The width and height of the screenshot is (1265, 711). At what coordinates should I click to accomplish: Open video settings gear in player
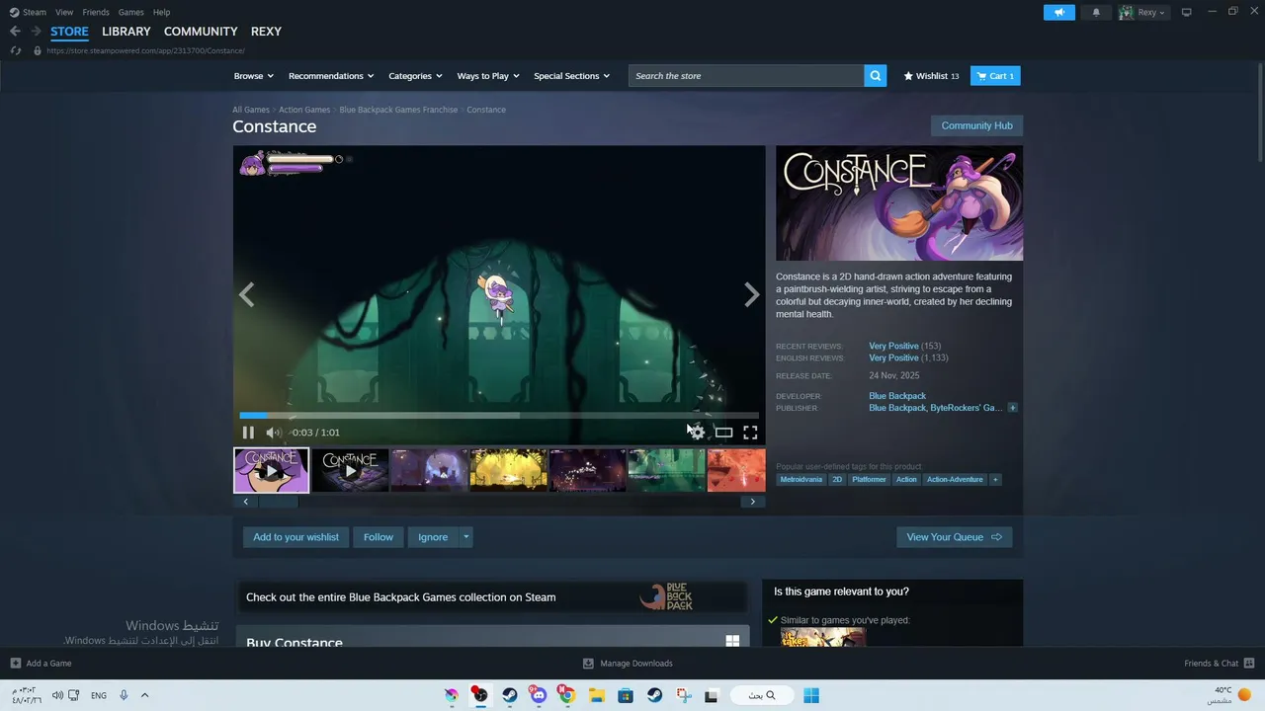click(x=697, y=433)
